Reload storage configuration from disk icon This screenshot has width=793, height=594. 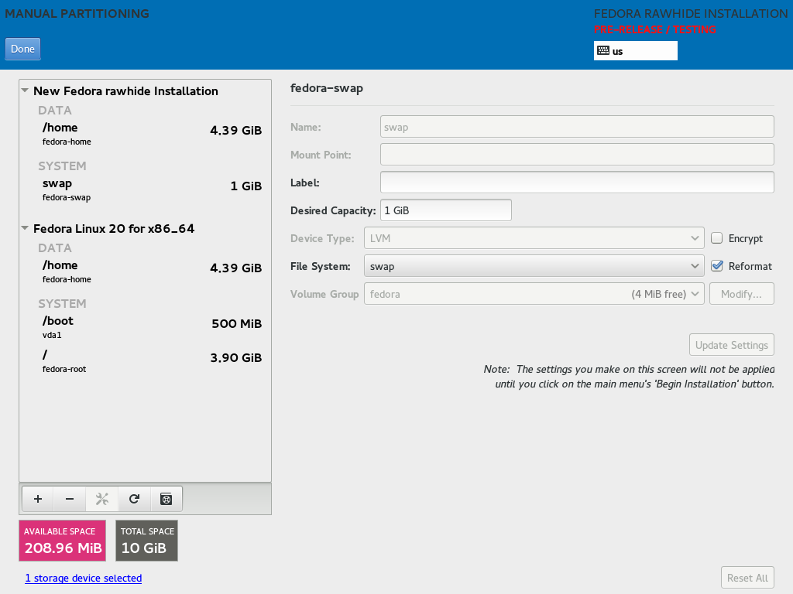[134, 499]
